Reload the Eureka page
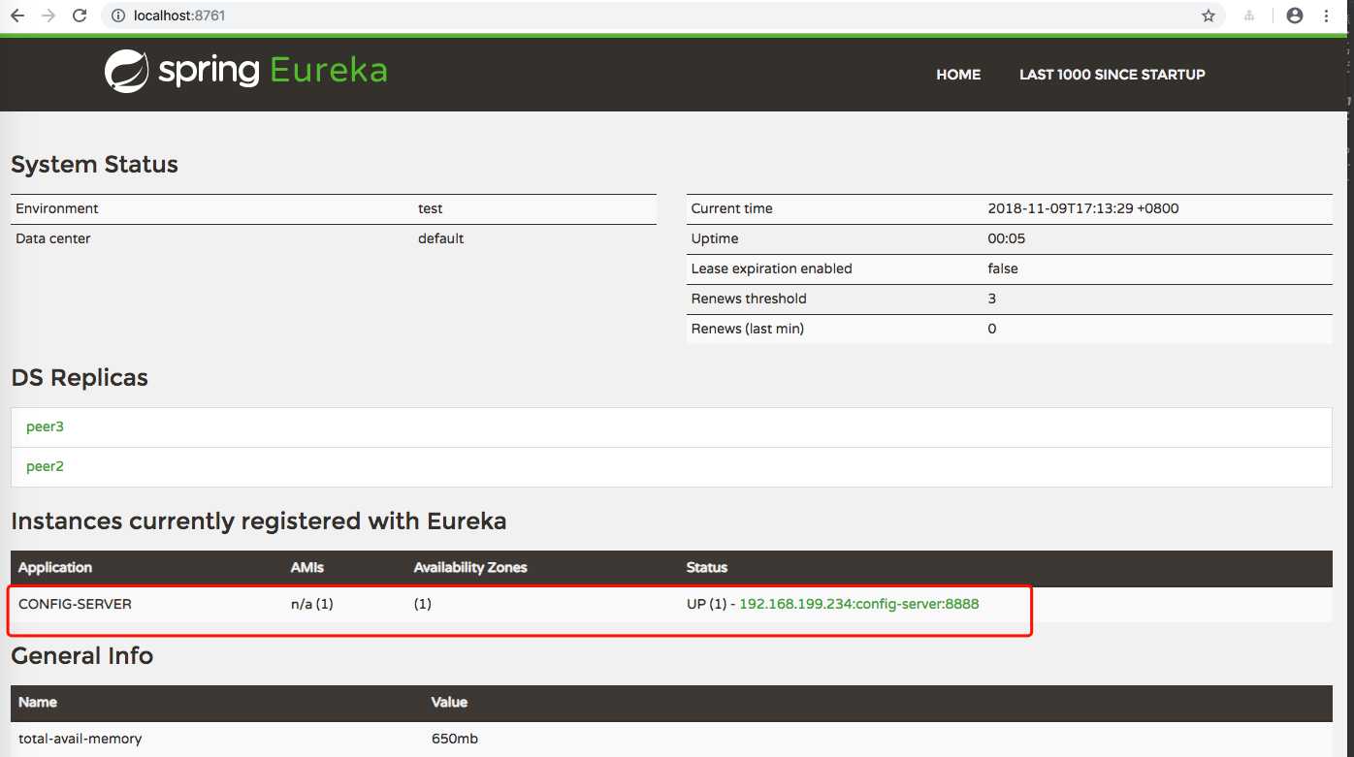Viewport: 1354px width, 757px height. click(80, 16)
